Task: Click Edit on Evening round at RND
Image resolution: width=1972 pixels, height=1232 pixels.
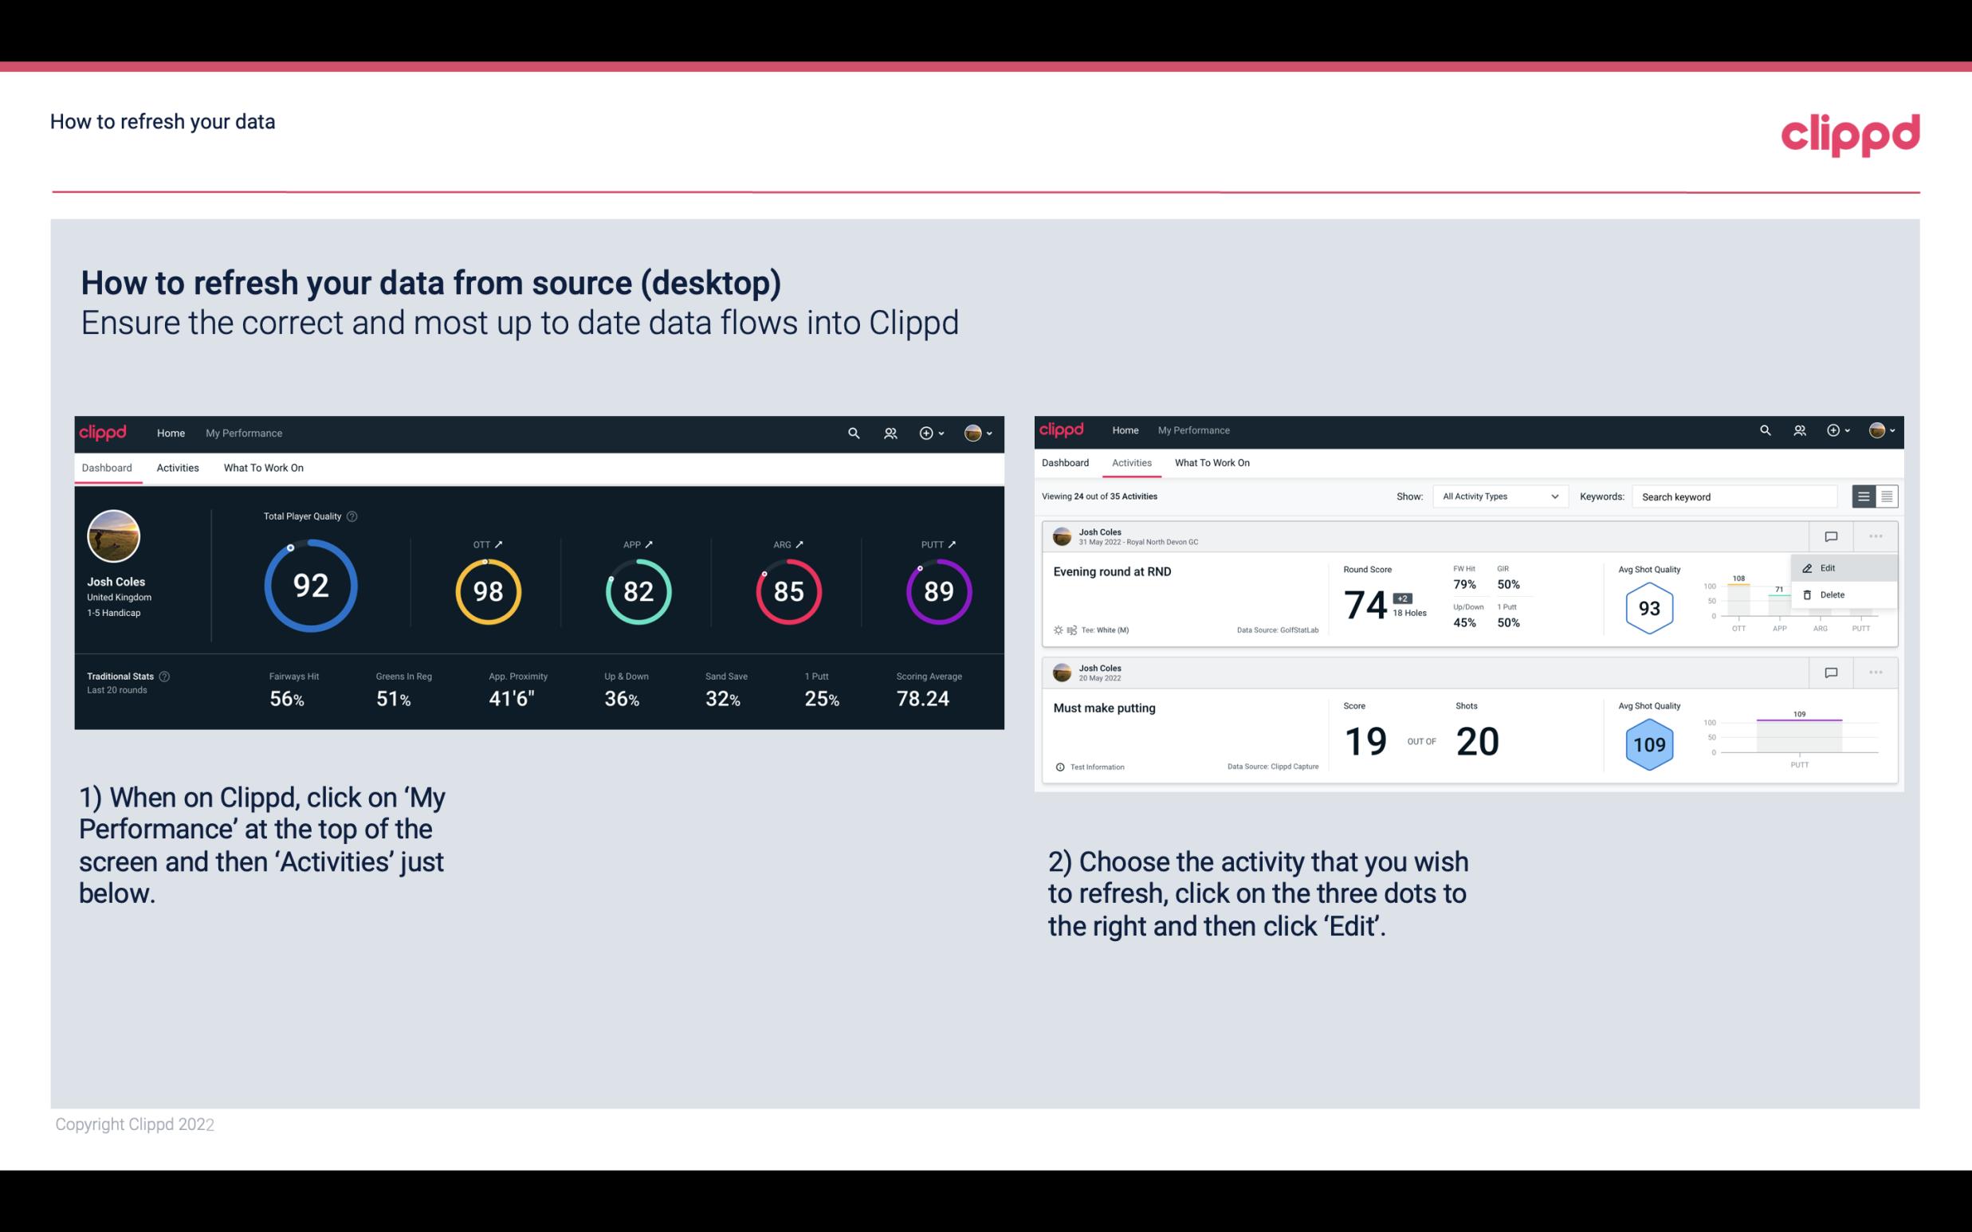Action: [1827, 567]
